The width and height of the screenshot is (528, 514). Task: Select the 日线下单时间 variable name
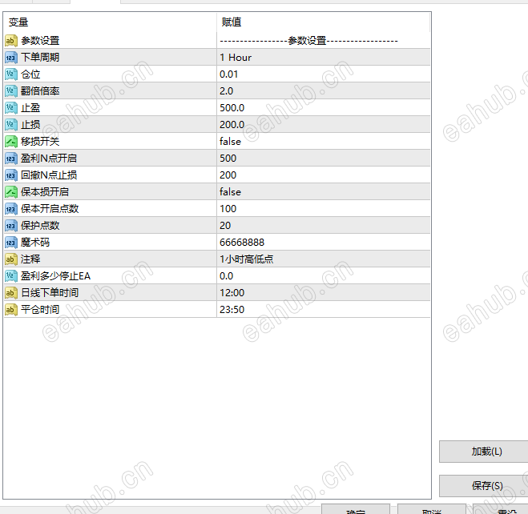(50, 293)
